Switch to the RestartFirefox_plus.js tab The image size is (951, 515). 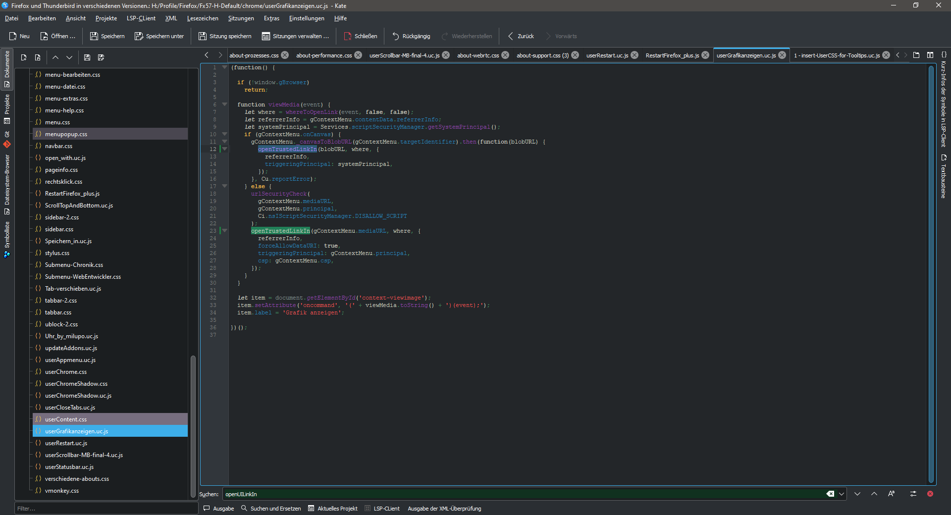[672, 55]
